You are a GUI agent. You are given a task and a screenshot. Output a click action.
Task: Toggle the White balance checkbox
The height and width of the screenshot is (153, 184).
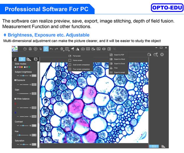click(x=16, y=99)
